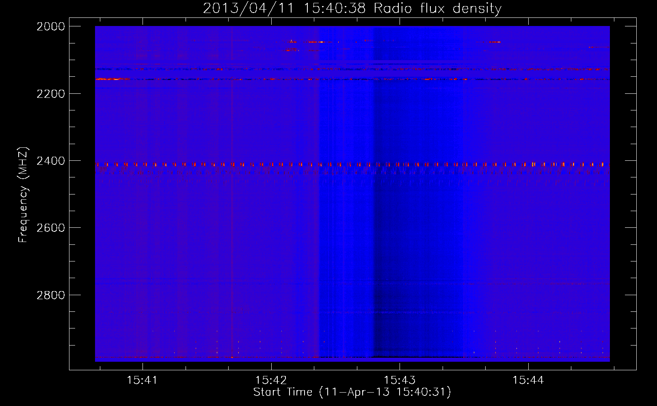Click the 'Frequency (MHZ)' y-axis title
Screen dimensions: 657x406
tap(23, 194)
